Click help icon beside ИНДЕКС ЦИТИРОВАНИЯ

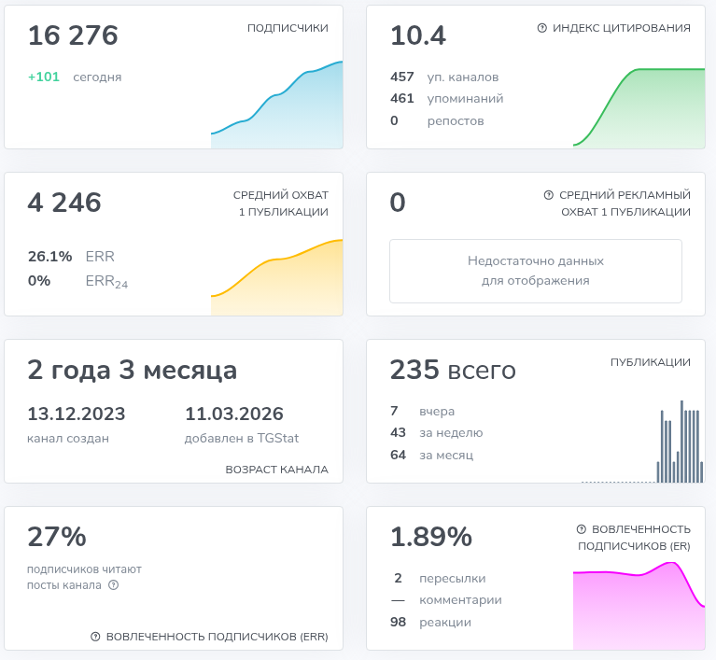[542, 28]
